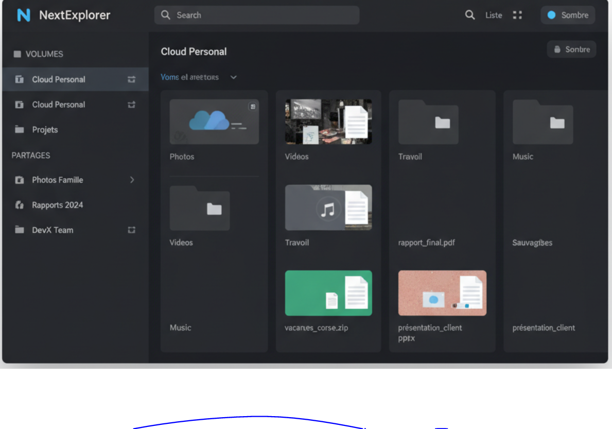Click the DevX Team sync icon
Screen dimensions: 612x429
tap(132, 230)
